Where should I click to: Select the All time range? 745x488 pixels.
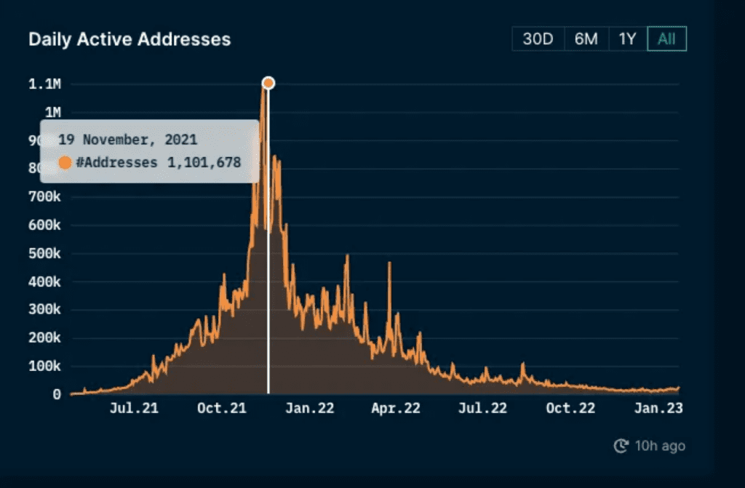(666, 39)
